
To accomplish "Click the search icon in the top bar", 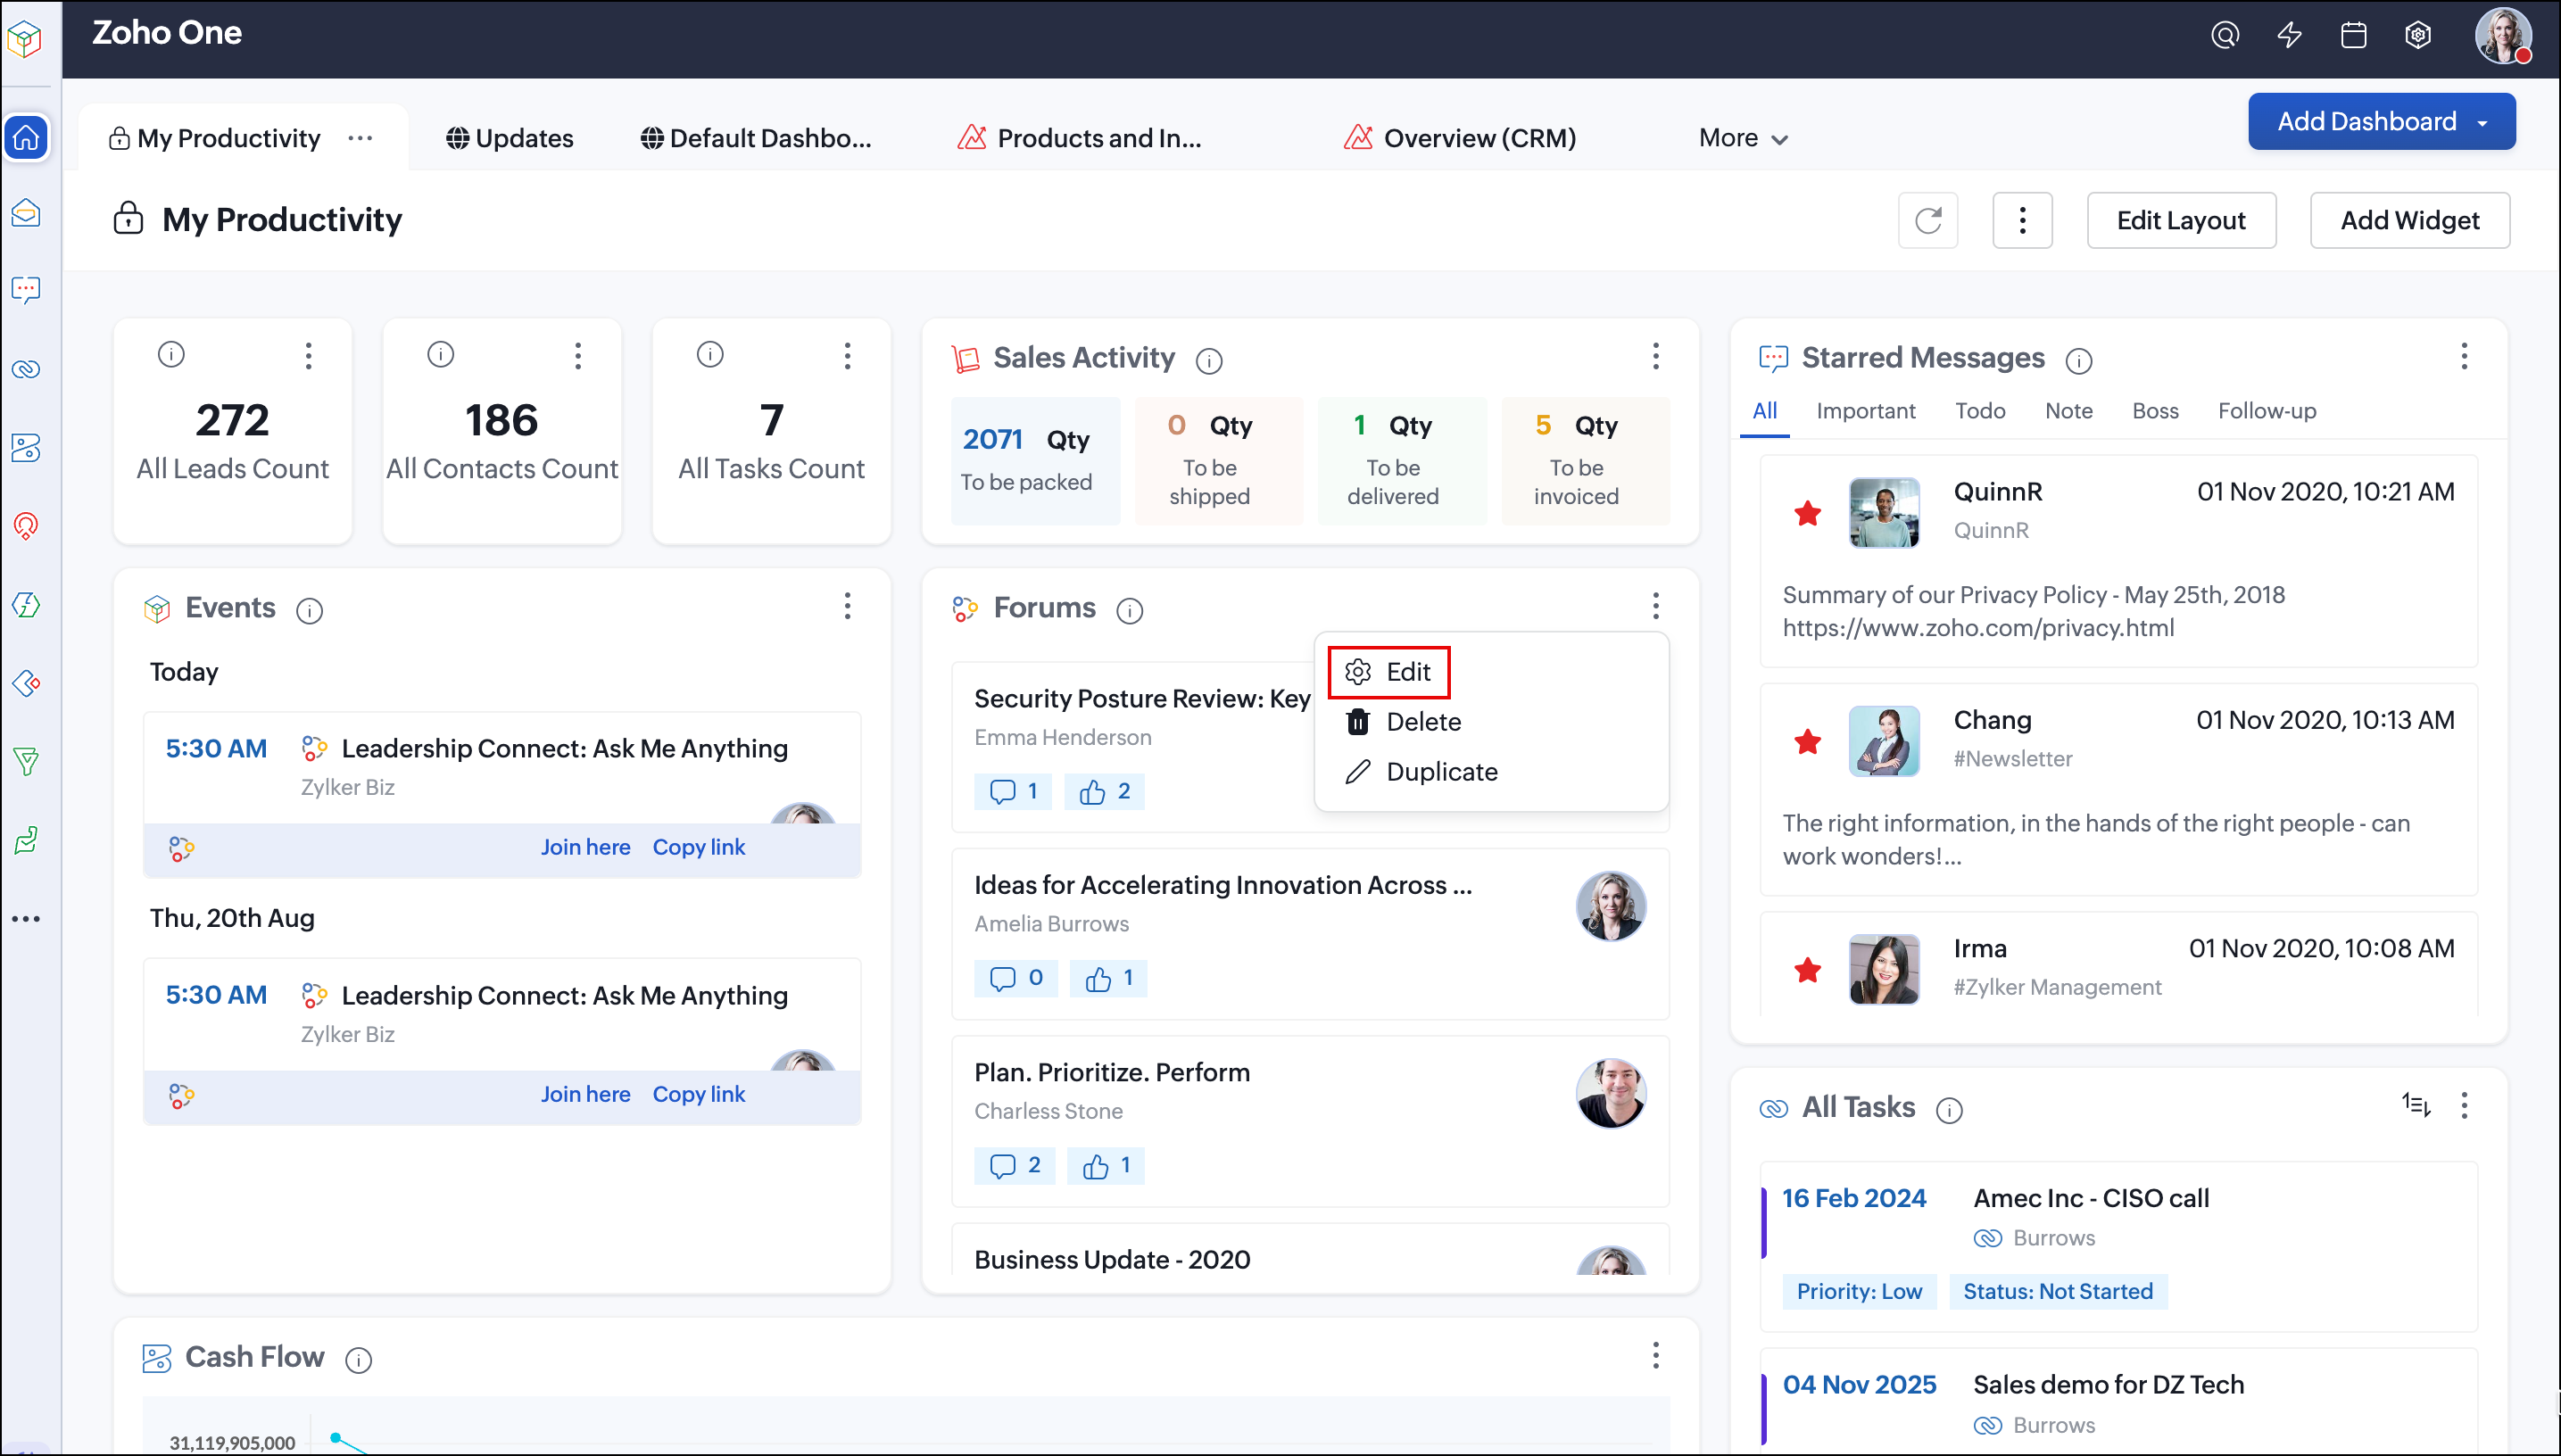I will pyautogui.click(x=2224, y=36).
